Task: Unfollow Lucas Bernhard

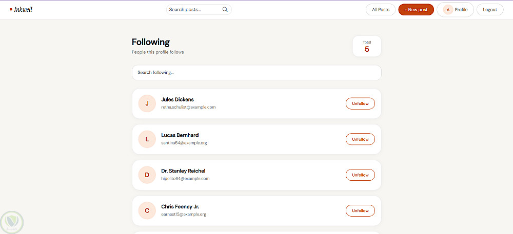Action: (x=360, y=139)
